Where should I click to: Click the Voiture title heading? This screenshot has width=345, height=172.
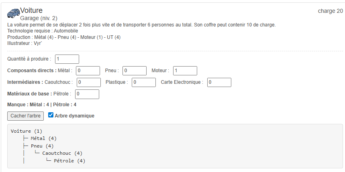31,10
